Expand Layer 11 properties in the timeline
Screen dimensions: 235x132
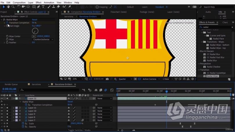click(14, 108)
